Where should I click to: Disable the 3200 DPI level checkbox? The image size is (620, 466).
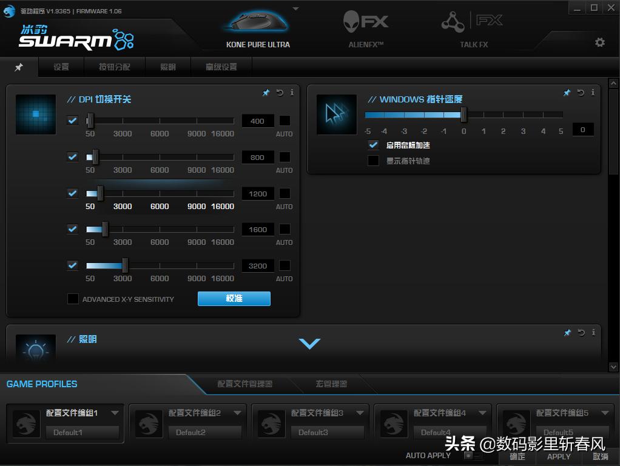point(73,265)
